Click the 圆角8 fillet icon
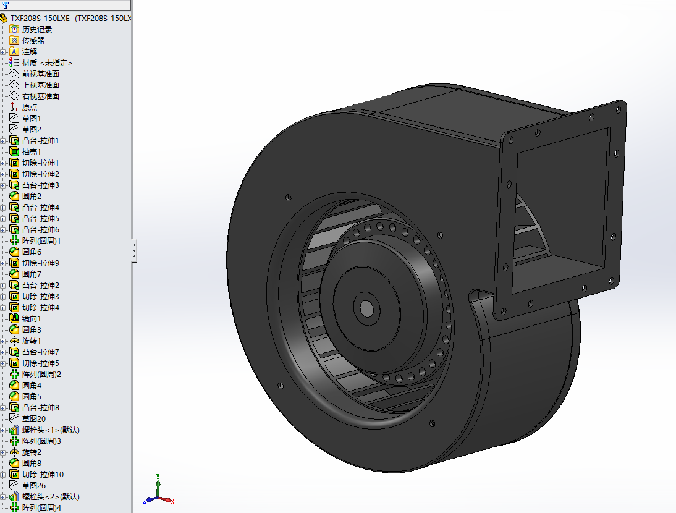Image resolution: width=676 pixels, height=513 pixels. [x=14, y=463]
